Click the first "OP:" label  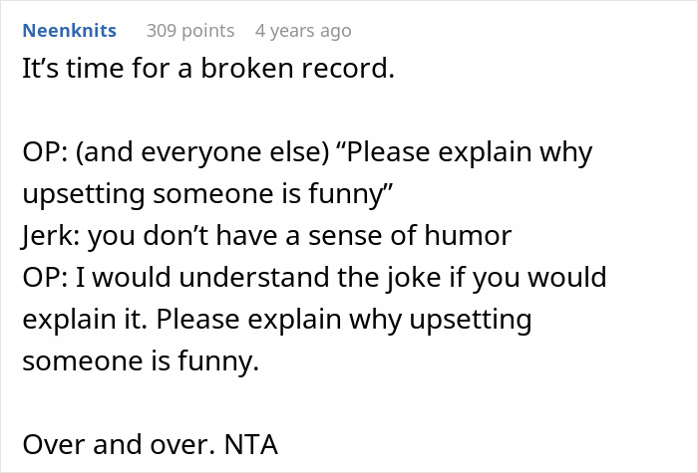(x=42, y=154)
